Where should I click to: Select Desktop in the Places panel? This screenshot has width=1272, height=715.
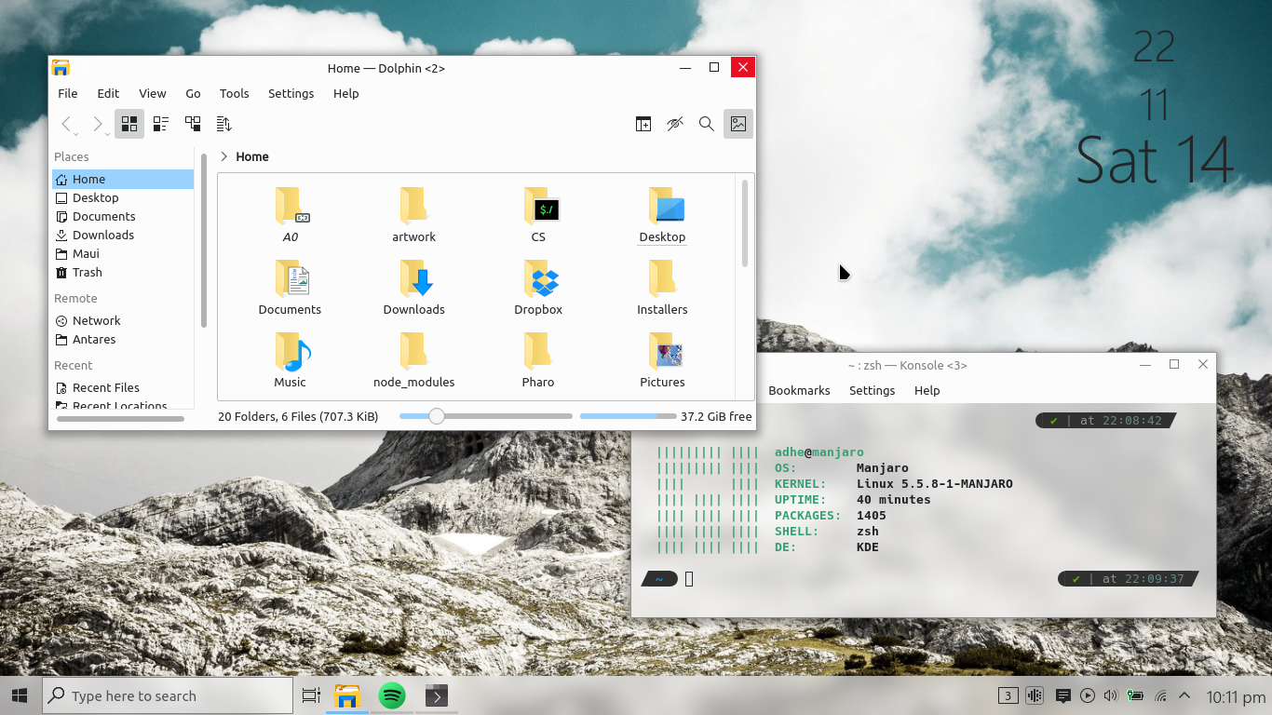(123, 197)
